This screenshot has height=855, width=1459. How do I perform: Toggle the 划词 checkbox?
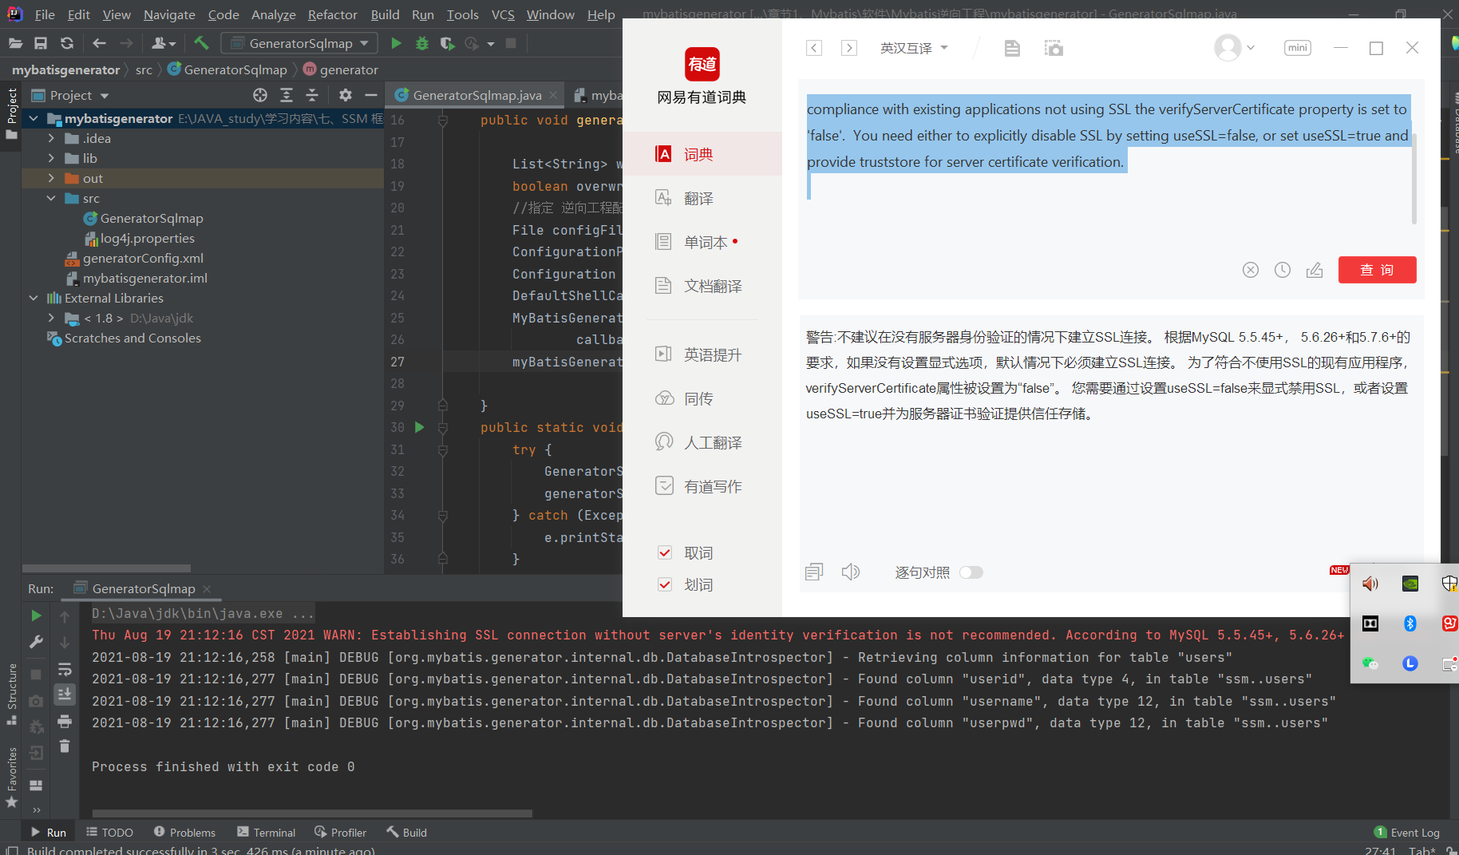point(665,584)
